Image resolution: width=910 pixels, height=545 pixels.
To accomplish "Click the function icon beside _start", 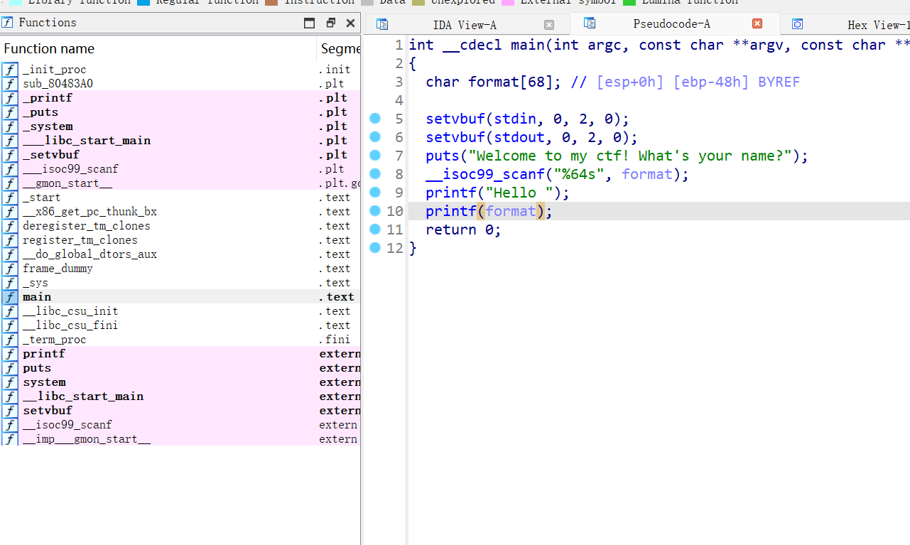I will (10, 198).
